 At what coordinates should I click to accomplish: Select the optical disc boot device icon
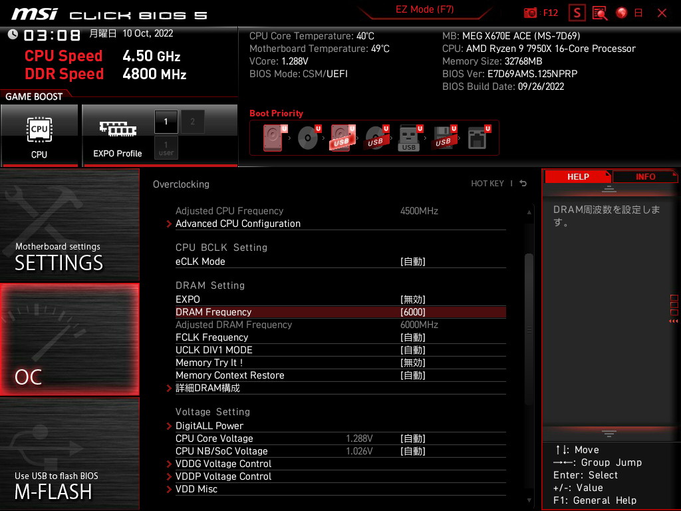[x=309, y=138]
